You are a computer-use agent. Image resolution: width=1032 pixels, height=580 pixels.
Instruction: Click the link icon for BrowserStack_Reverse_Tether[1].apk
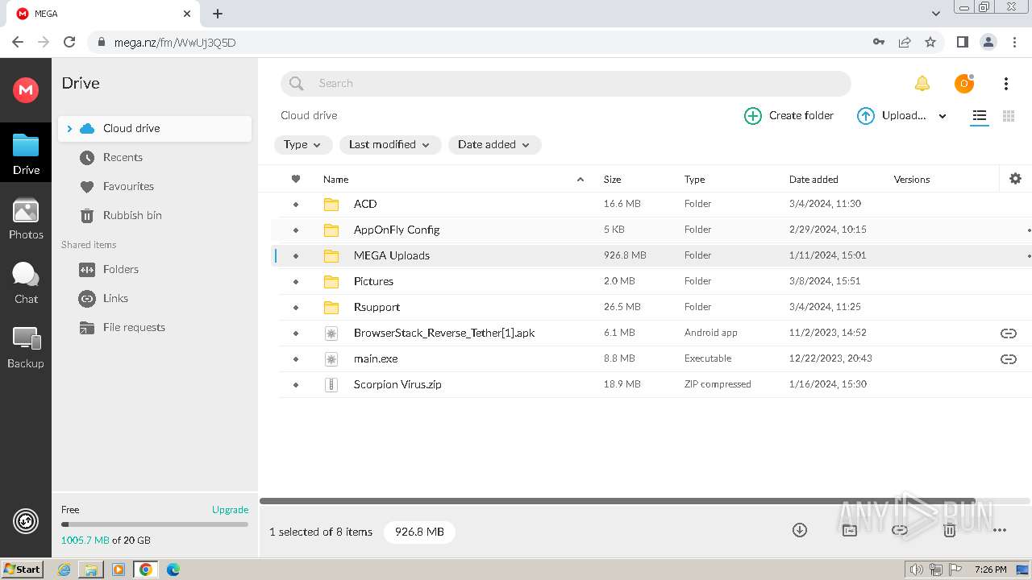[1008, 333]
